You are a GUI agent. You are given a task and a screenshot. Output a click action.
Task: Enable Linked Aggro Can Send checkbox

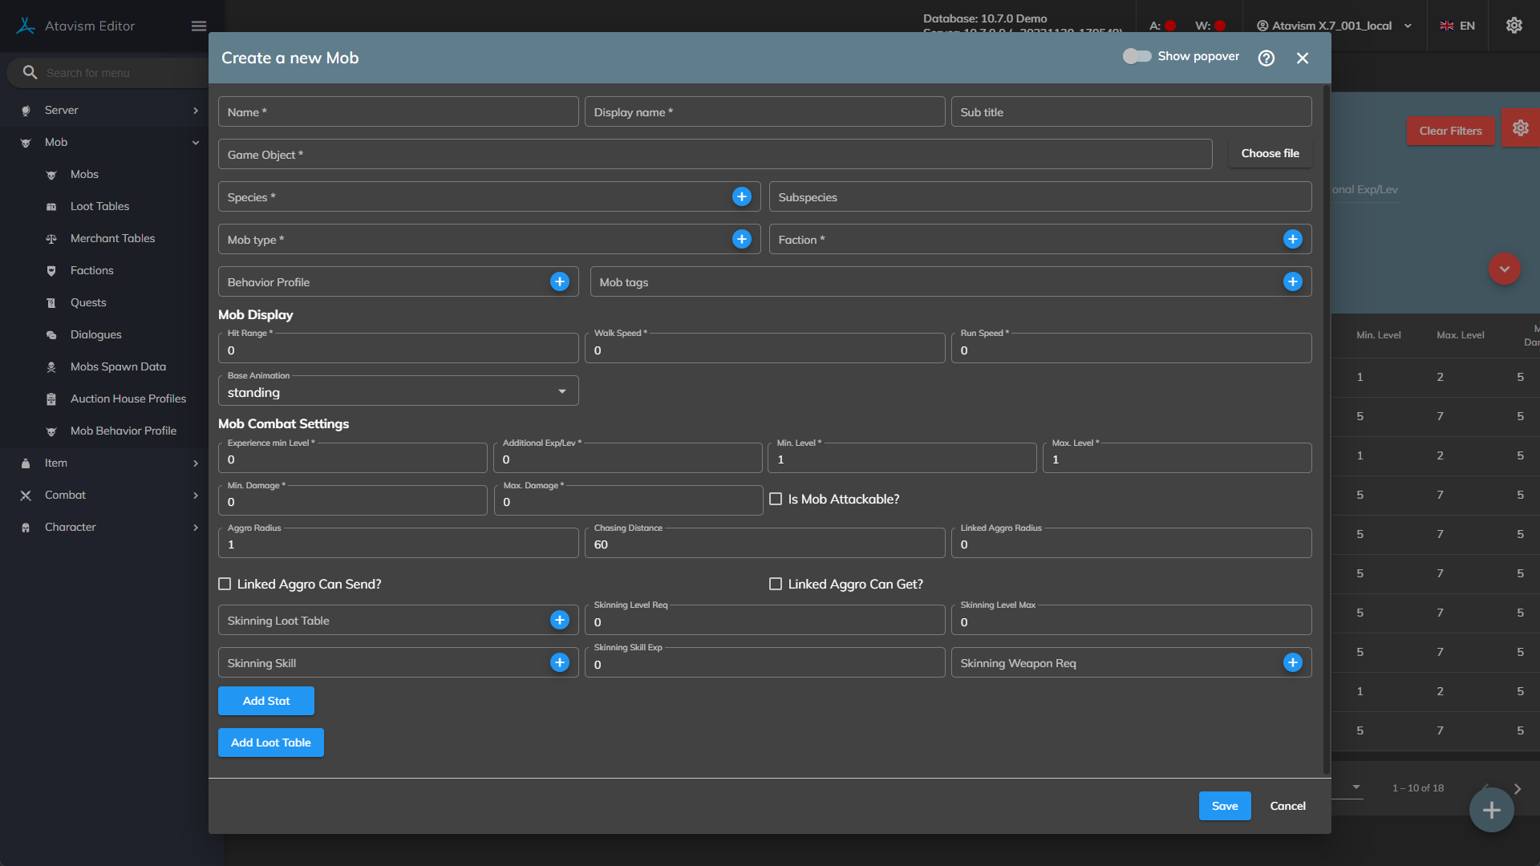225,585
